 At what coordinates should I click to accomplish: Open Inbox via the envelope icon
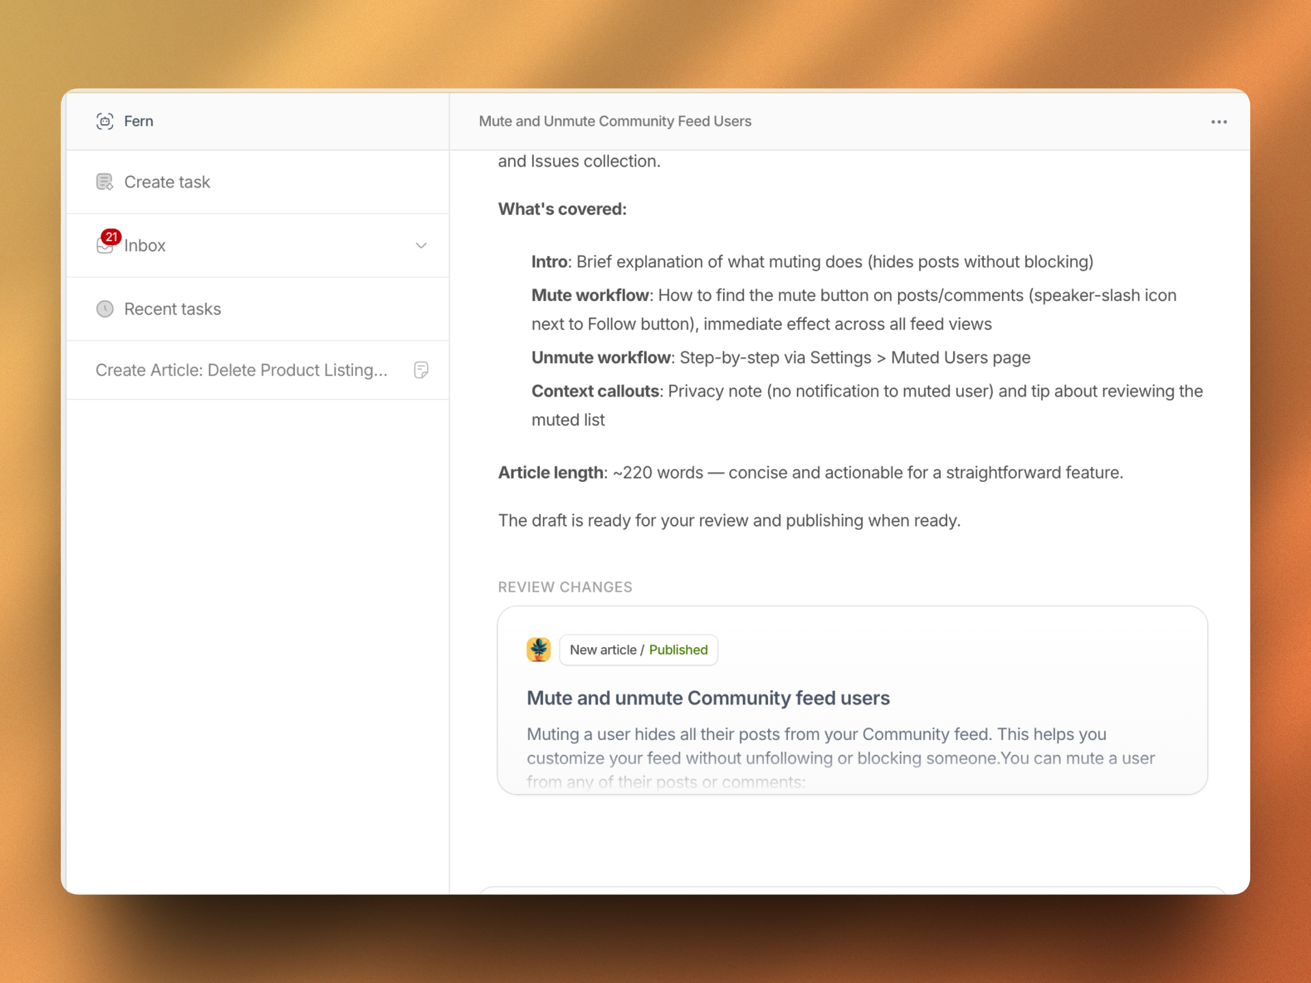click(x=105, y=245)
